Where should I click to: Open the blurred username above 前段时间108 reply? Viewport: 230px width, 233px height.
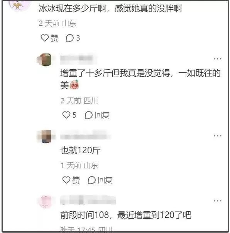[88, 200]
